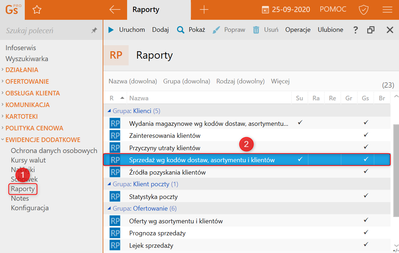Viewport: 399px width, 253px height.
Task: Click the favorites star icon
Action: click(37, 10)
